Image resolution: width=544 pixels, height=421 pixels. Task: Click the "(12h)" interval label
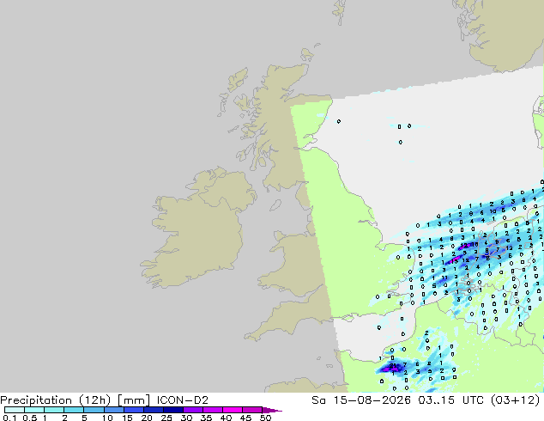click(95, 400)
